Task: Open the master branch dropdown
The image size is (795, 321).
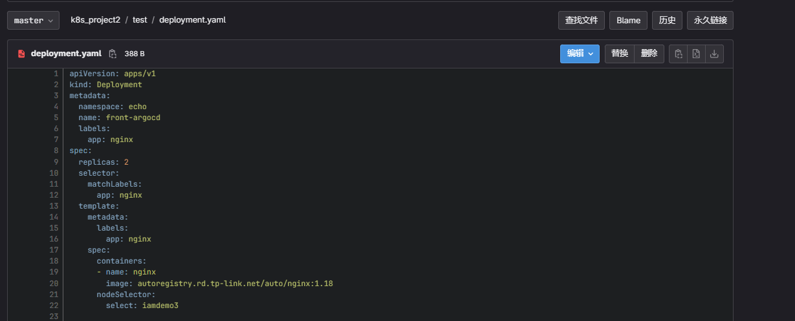Action: pos(34,21)
